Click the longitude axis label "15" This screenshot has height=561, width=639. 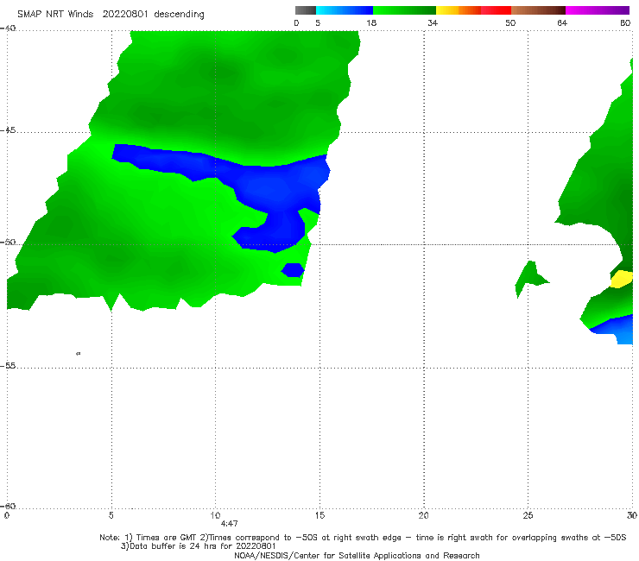319,515
